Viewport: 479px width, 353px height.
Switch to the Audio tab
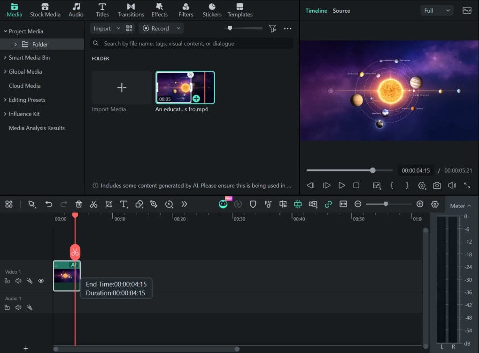pos(76,10)
